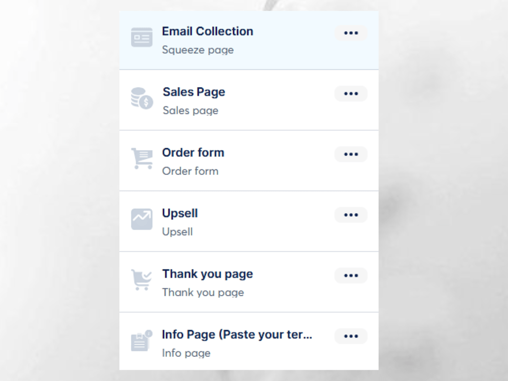The width and height of the screenshot is (508, 381).
Task: Select the bold Order form step title
Action: [193, 152]
